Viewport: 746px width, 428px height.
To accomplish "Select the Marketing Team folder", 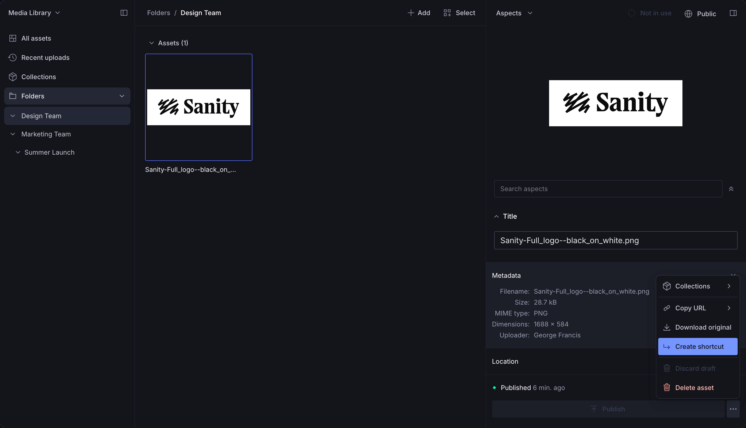I will [x=67, y=134].
